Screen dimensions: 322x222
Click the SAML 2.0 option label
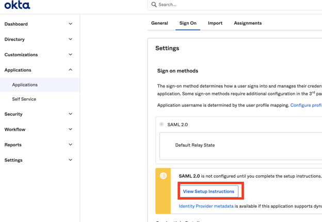tap(178, 125)
